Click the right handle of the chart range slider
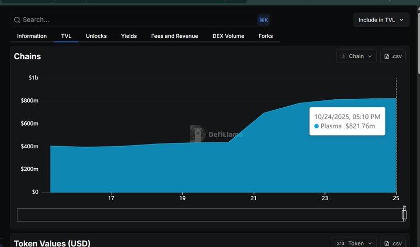420x247 pixels. (404, 214)
